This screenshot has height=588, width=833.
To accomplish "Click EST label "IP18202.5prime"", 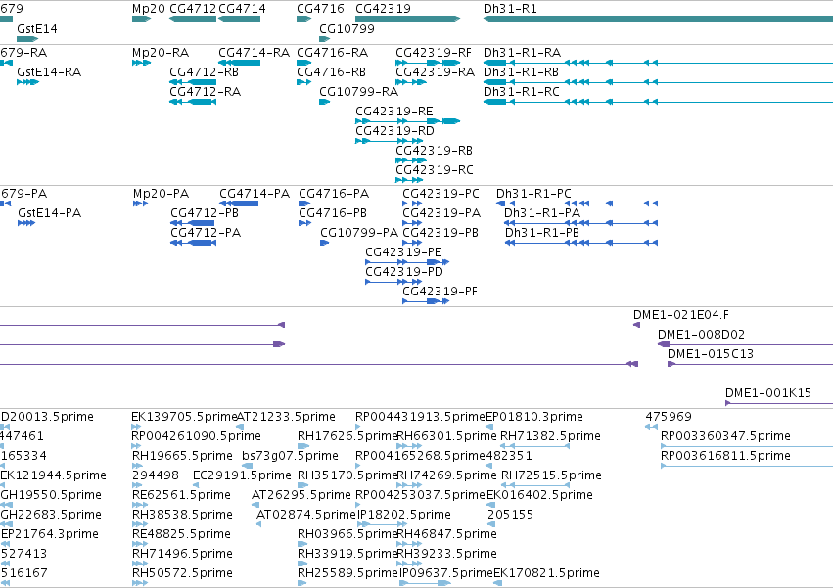I will click(x=403, y=516).
